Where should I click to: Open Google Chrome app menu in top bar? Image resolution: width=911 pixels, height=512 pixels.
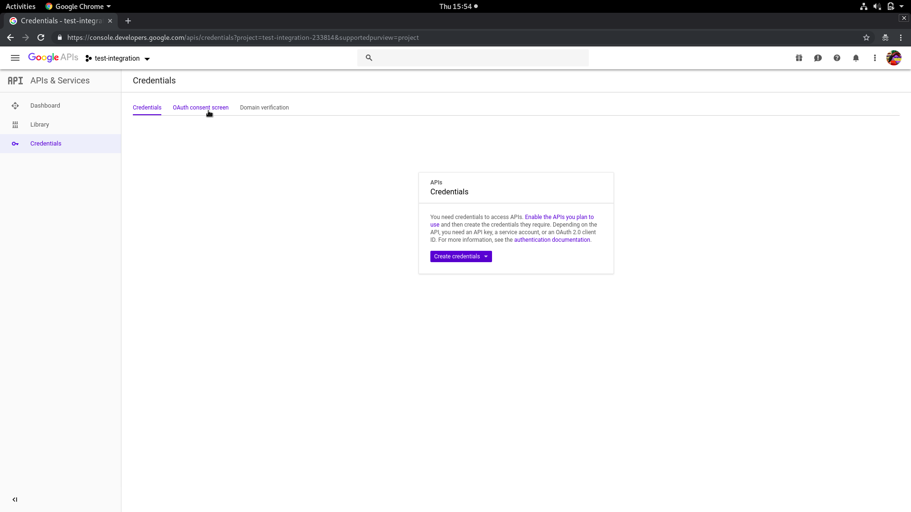pyautogui.click(x=78, y=6)
